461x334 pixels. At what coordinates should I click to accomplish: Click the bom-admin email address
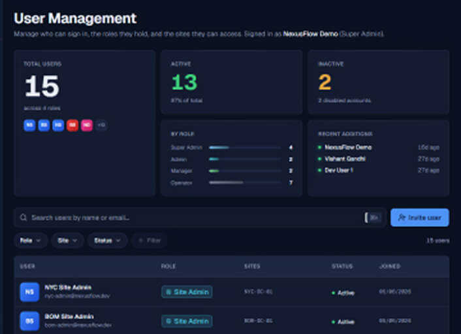78,325
